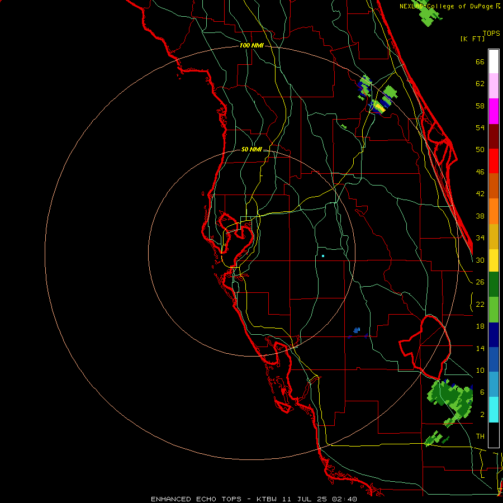Click the '66' legend value
This screenshot has width=503, height=503.
click(480, 62)
